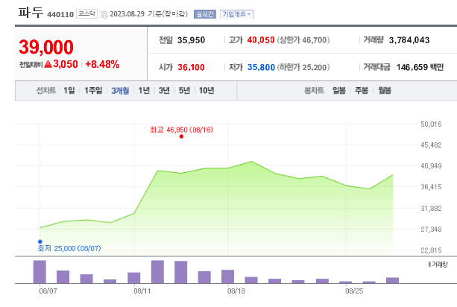The width and height of the screenshot is (457, 307).
Task: Click the 하한가 25,200 lower limit text
Action: tap(303, 68)
